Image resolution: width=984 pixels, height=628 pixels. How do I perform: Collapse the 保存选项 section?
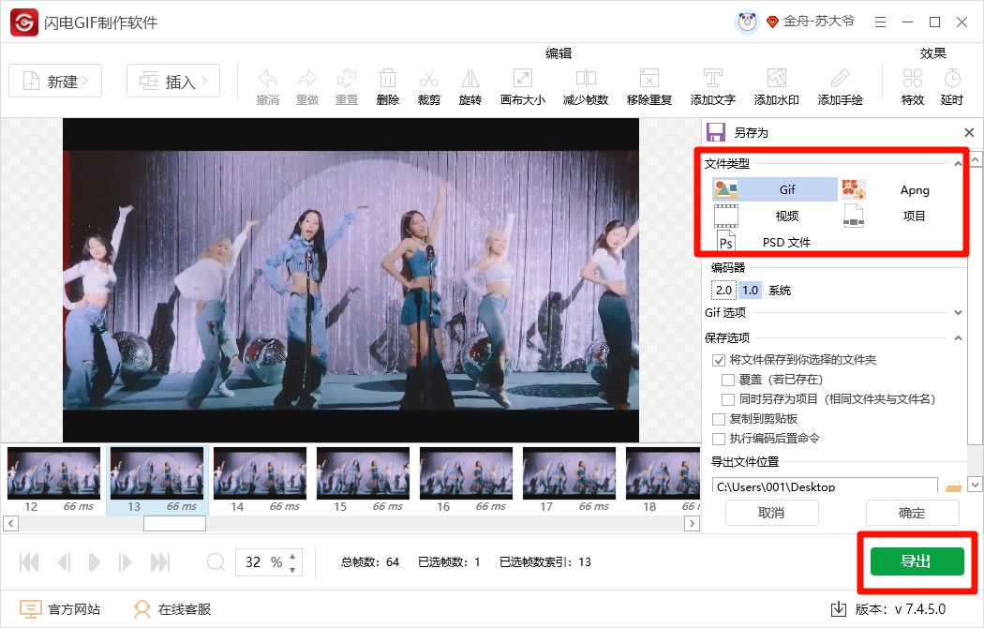[x=958, y=337]
